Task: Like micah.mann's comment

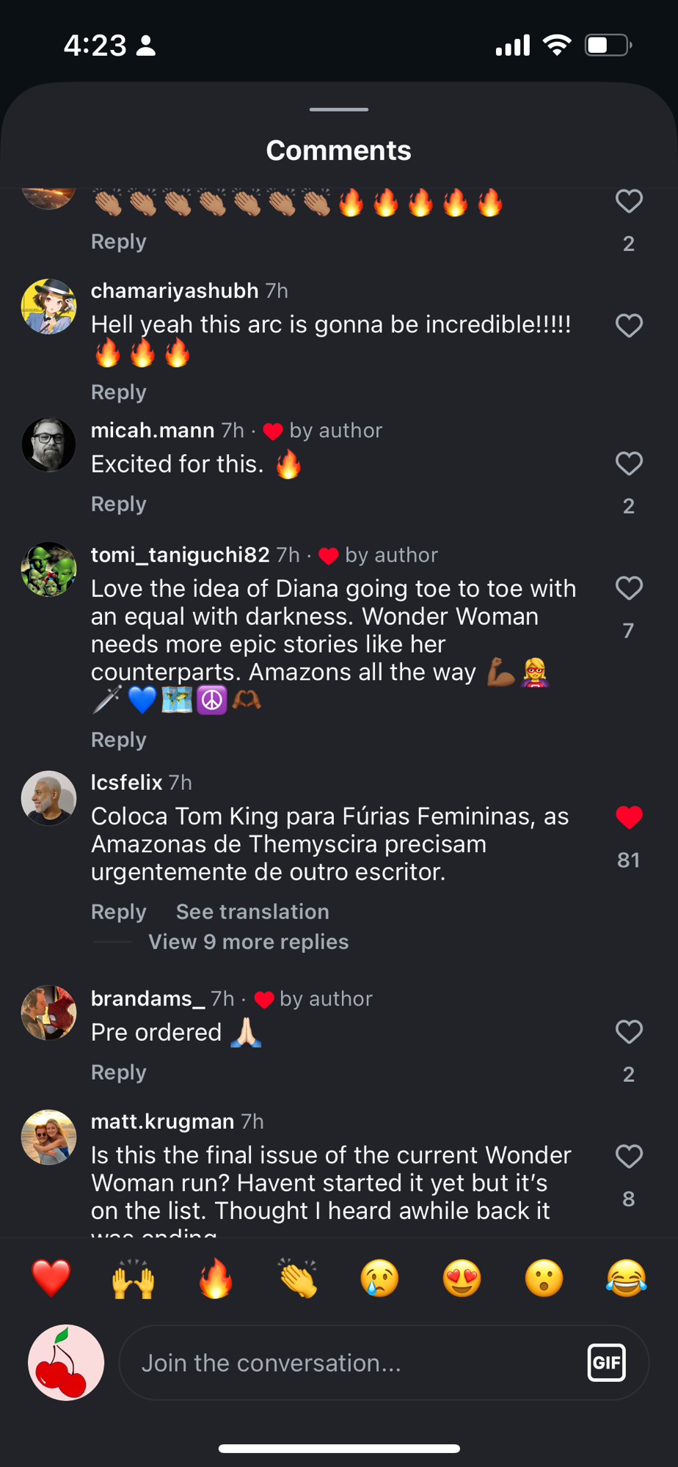Action: tap(629, 464)
